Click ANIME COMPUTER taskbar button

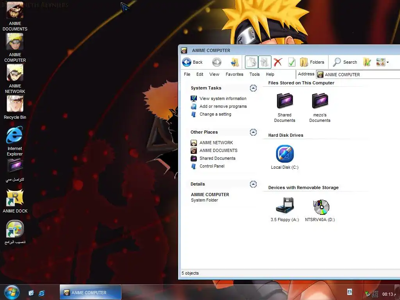tap(91, 292)
